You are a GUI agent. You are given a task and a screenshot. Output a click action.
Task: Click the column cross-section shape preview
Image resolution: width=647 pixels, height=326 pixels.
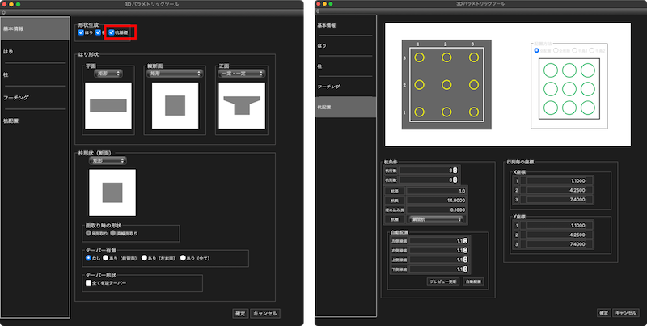[112, 192]
